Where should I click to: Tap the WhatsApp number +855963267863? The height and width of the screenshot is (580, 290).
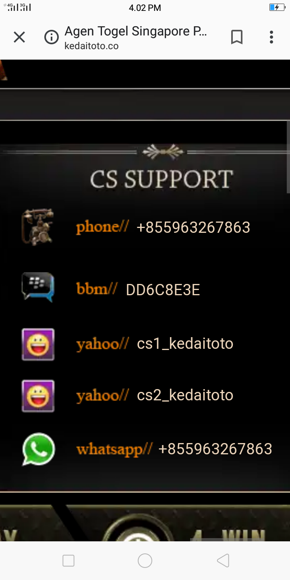tap(215, 449)
